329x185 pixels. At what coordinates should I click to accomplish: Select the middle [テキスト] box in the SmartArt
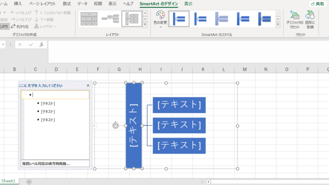pos(179,125)
